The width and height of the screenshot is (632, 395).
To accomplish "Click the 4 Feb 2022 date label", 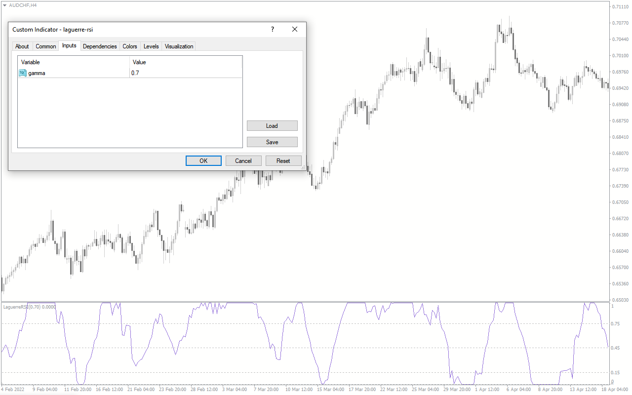I will [12, 390].
